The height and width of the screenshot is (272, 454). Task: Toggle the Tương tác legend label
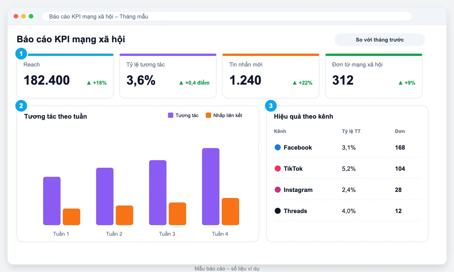pos(187,115)
